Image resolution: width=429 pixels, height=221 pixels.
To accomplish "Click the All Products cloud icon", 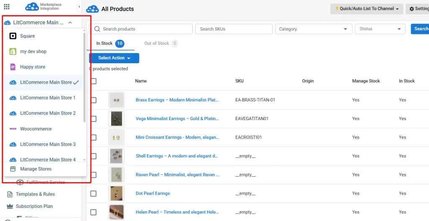I will tap(92, 9).
